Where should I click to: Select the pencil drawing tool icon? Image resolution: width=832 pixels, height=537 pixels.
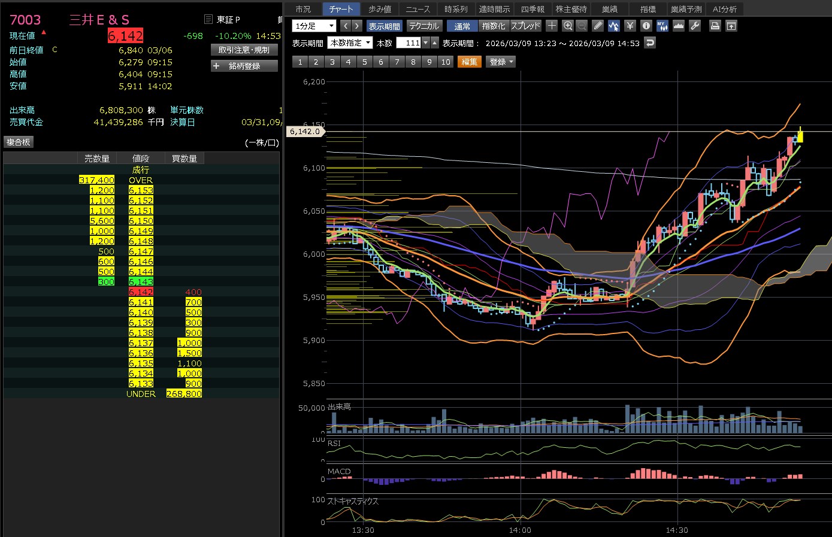click(598, 26)
